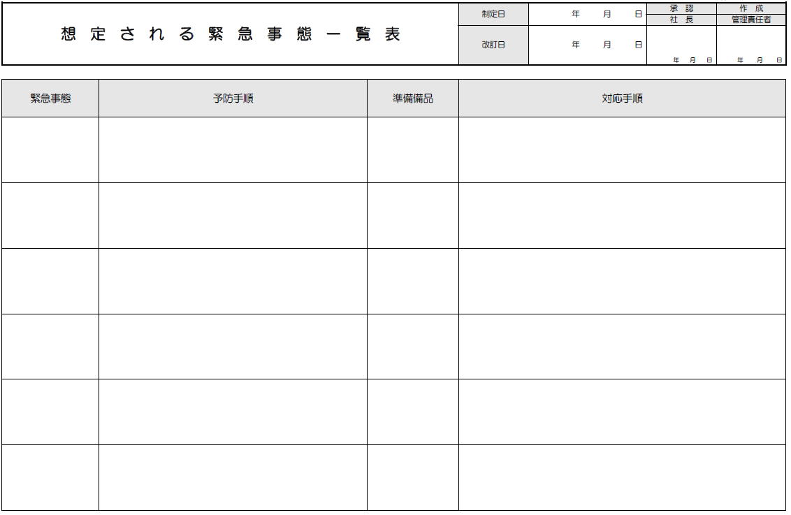
Task: Click the second row cell under 緊急事態
Action: pyautogui.click(x=50, y=215)
